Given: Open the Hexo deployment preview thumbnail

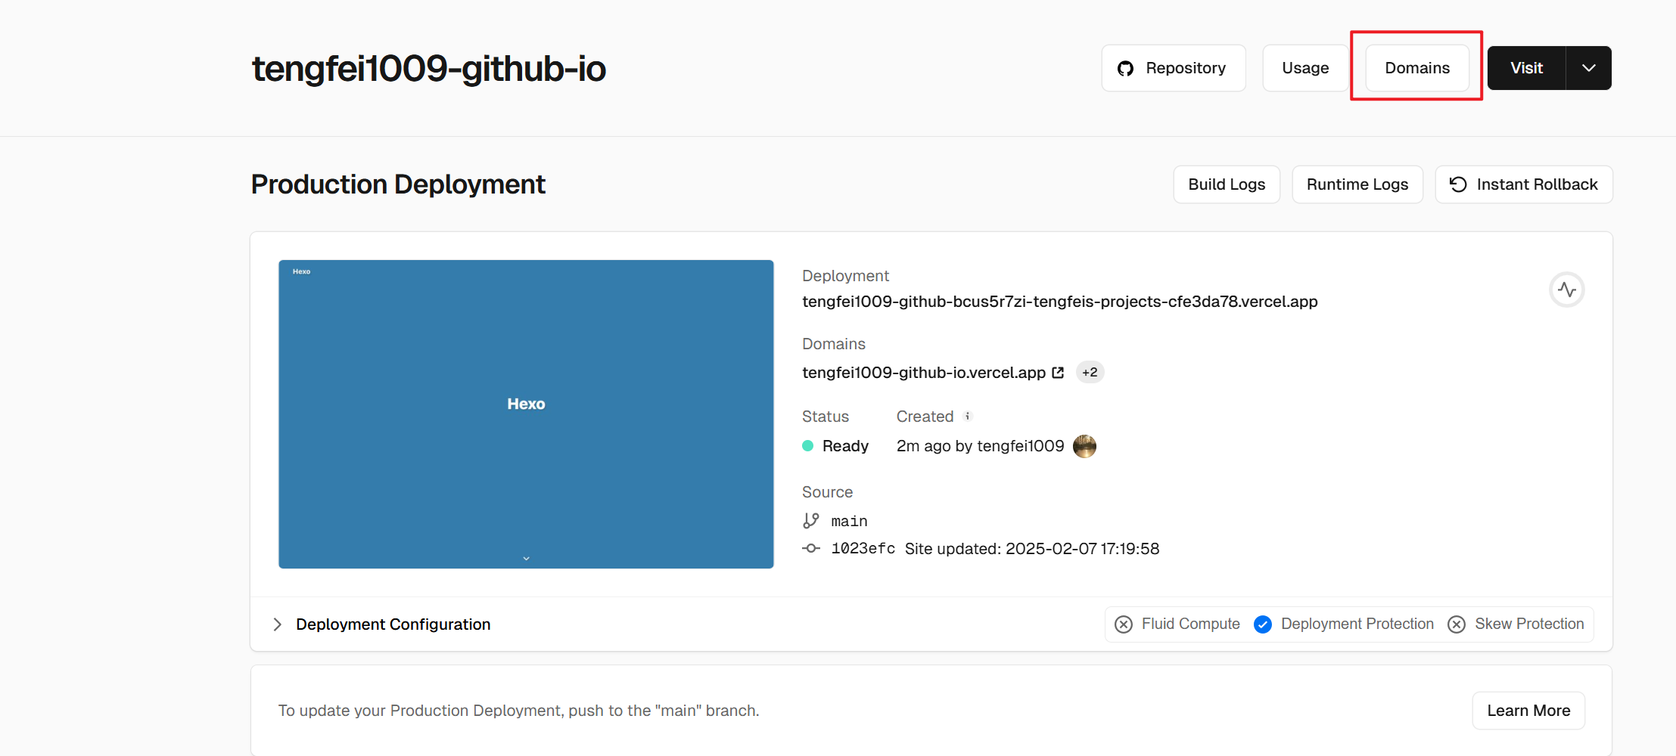Looking at the screenshot, I should [526, 414].
